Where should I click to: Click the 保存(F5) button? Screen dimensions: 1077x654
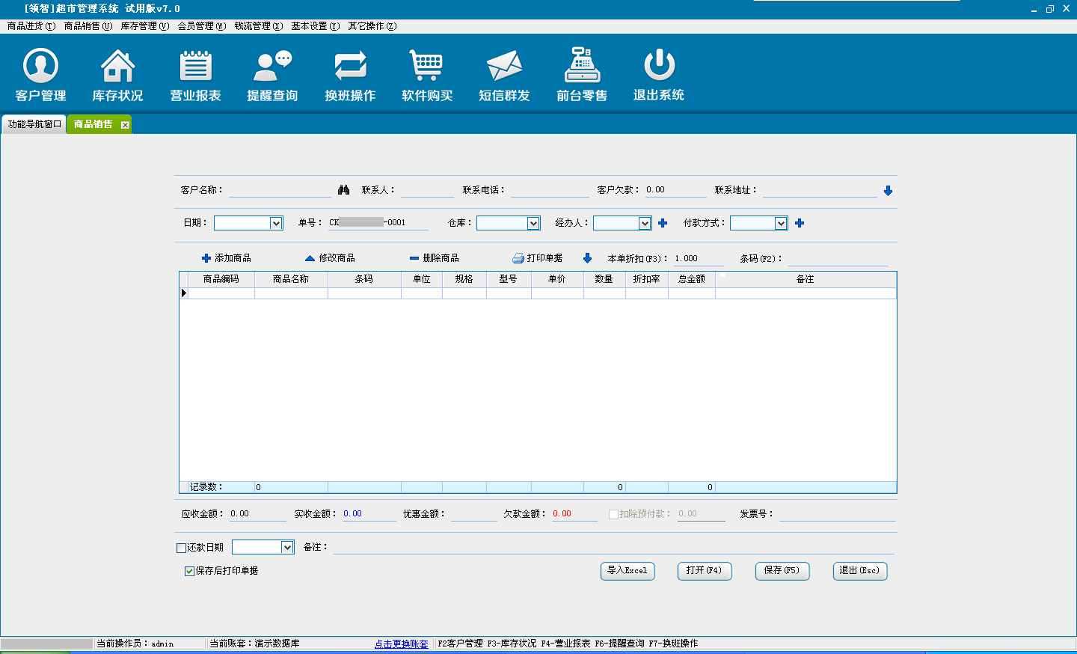(x=782, y=571)
